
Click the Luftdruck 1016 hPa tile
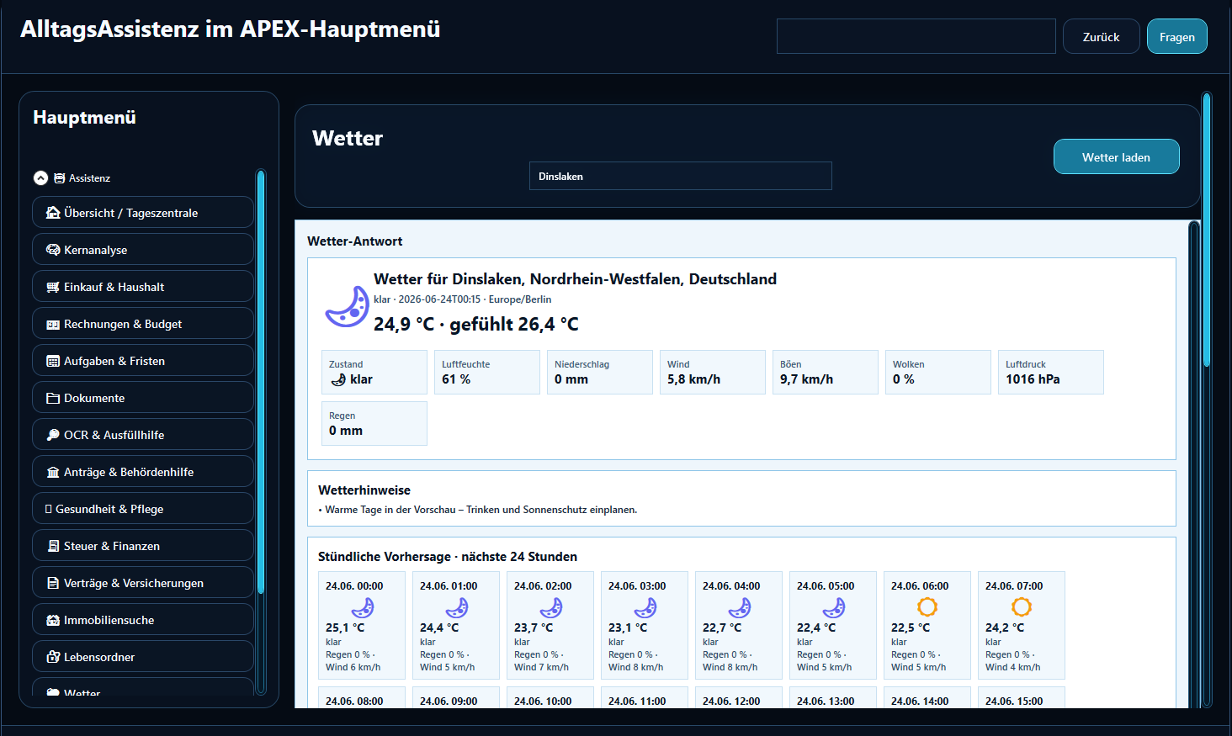(1051, 373)
